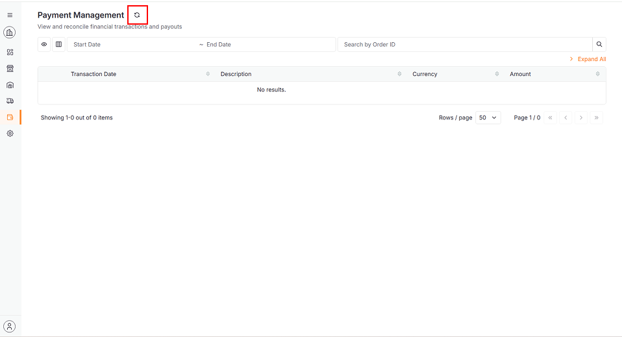
Task: Sort by the Amount column header
Action: 520,74
